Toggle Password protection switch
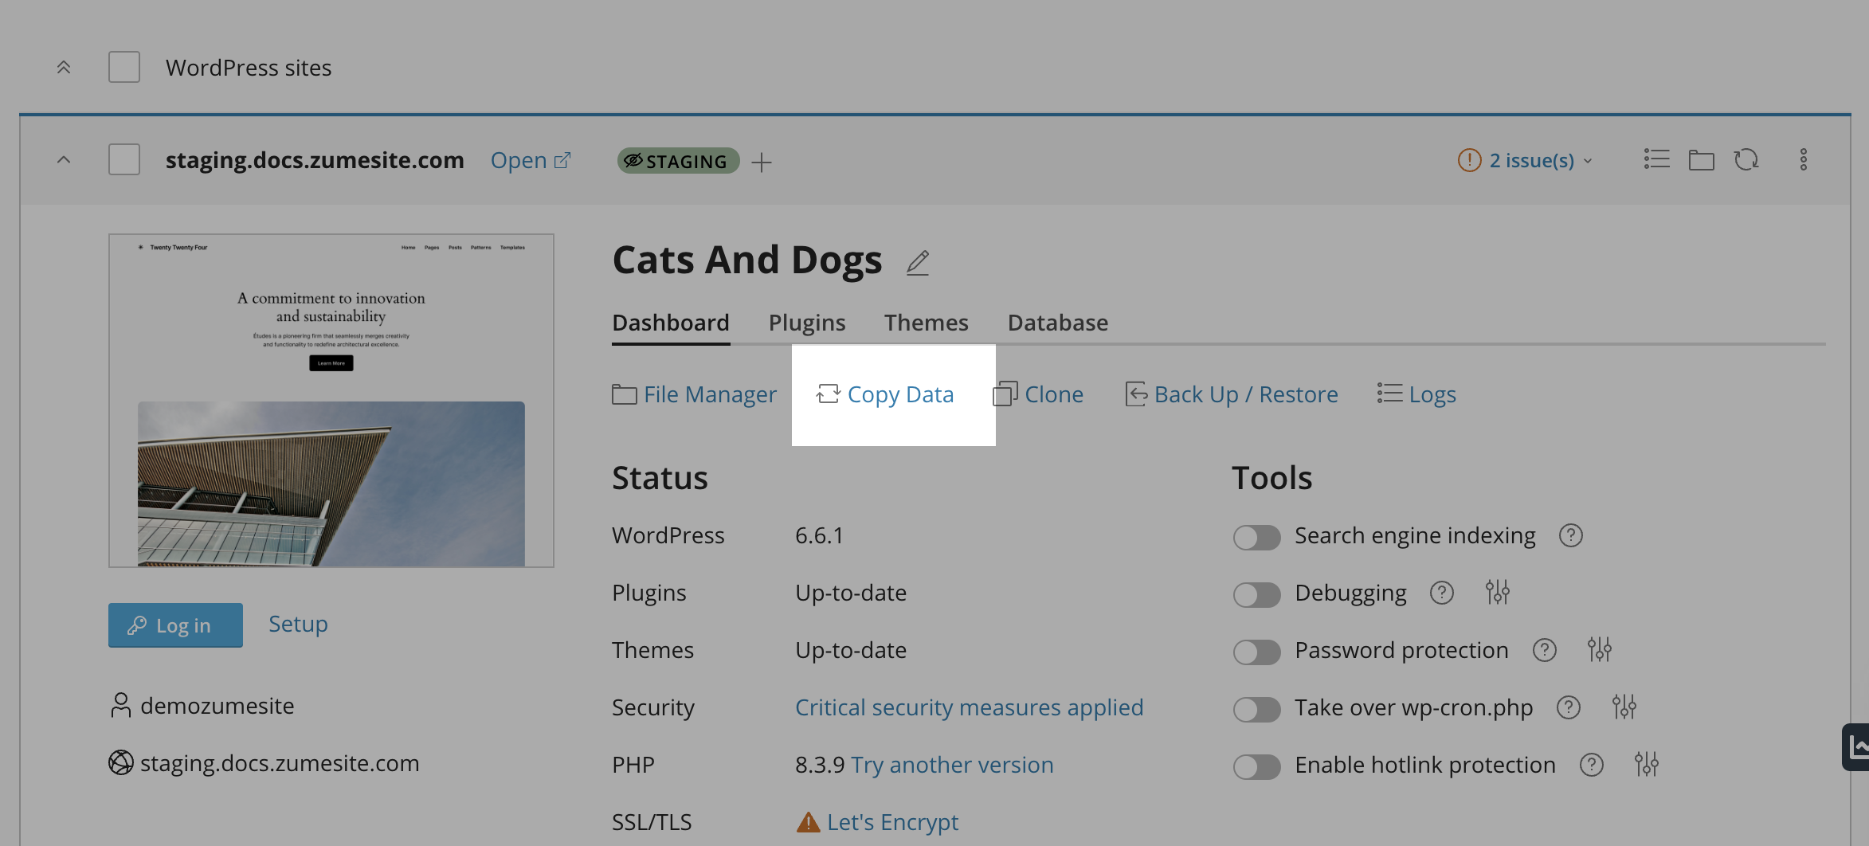The width and height of the screenshot is (1869, 846). 1256,652
